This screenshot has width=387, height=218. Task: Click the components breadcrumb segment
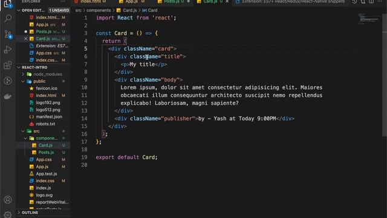[x=99, y=10]
